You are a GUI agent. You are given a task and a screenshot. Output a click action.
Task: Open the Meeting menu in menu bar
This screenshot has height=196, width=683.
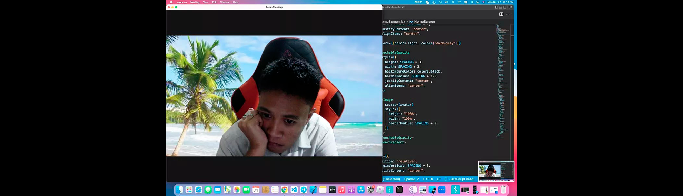click(x=195, y=2)
